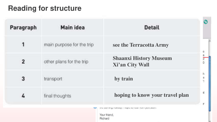The width and height of the screenshot is (217, 122).
Task: Select the 'Main idea' column header
Action: click(72, 27)
